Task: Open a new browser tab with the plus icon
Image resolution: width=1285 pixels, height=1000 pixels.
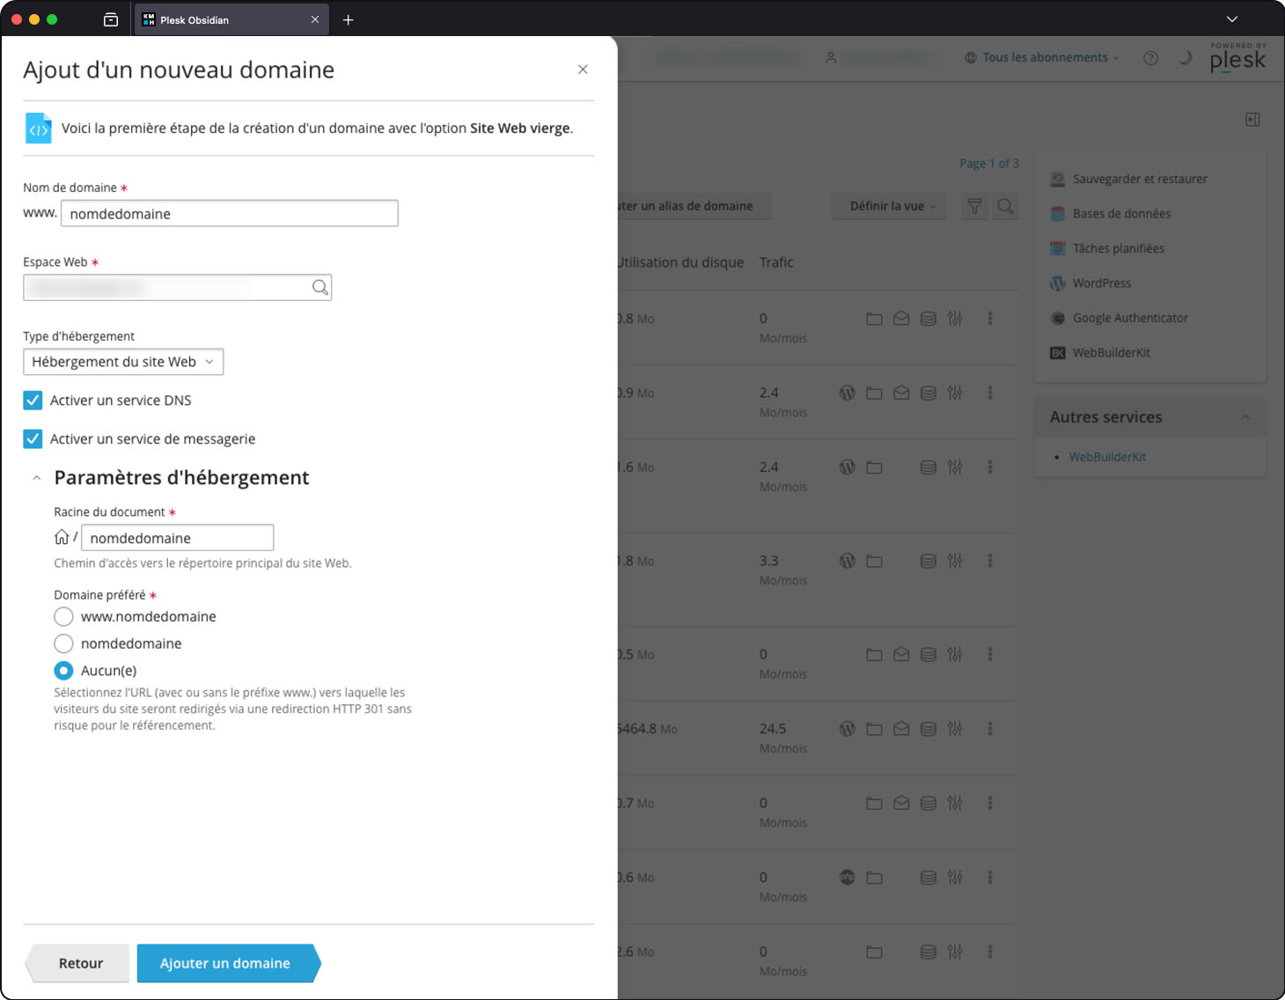Action: click(349, 19)
